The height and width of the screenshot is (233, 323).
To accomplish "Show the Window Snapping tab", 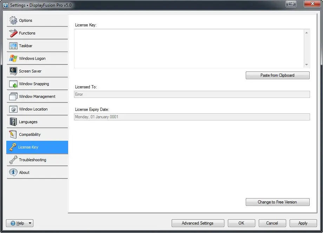I will pyautogui.click(x=37, y=84).
